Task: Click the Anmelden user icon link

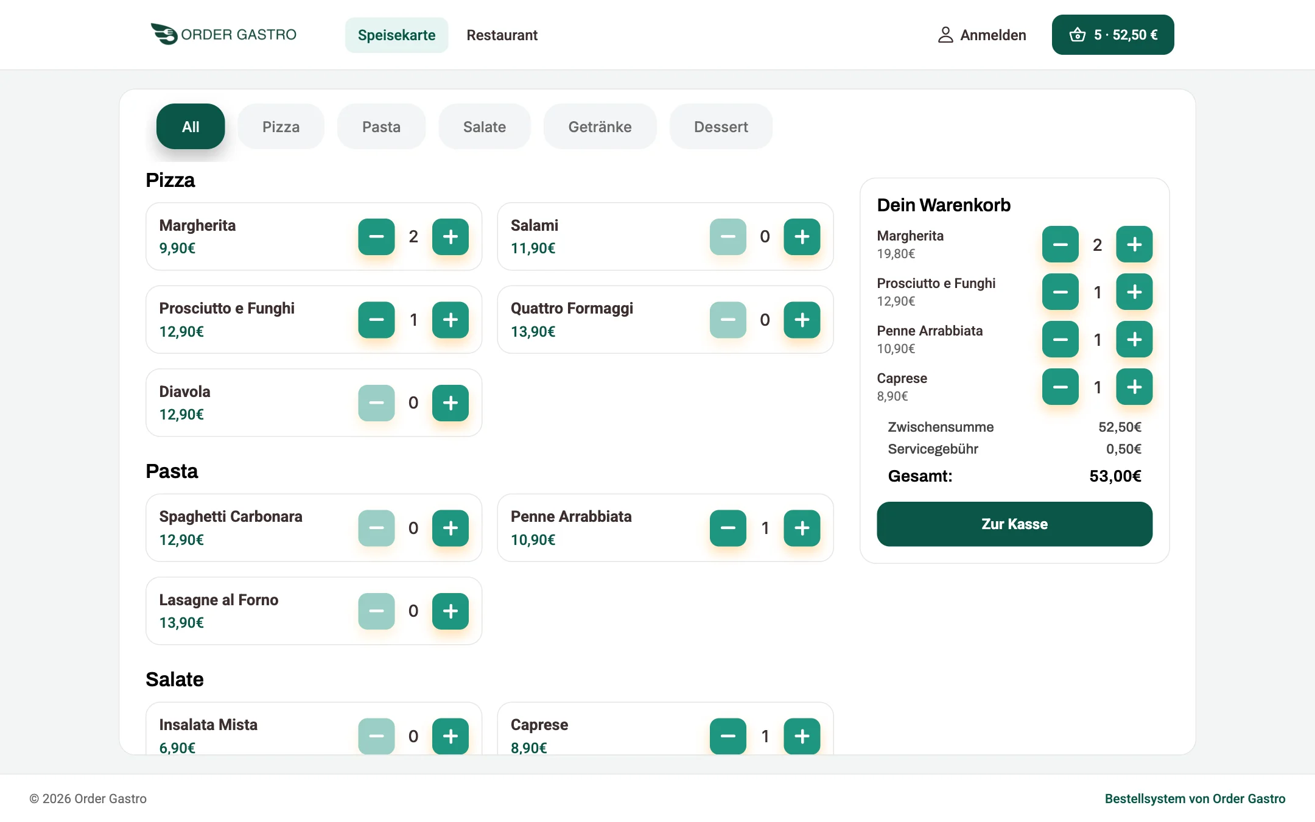Action: point(981,35)
